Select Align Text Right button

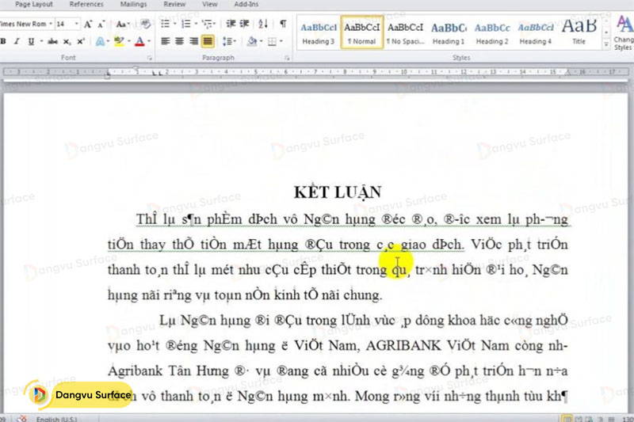(x=193, y=41)
